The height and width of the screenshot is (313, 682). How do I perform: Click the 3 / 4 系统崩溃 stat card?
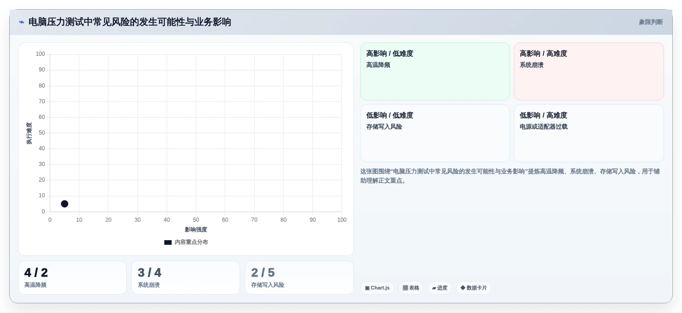click(186, 278)
